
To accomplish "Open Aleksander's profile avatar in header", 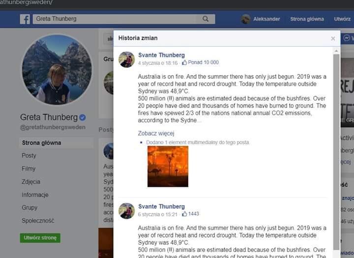I will [246, 19].
